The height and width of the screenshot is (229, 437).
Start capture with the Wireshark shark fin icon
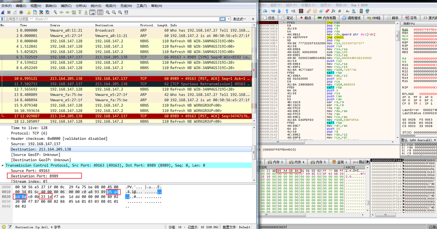click(3, 12)
